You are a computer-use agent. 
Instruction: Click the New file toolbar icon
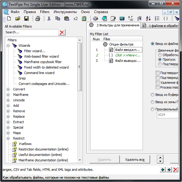9,19
